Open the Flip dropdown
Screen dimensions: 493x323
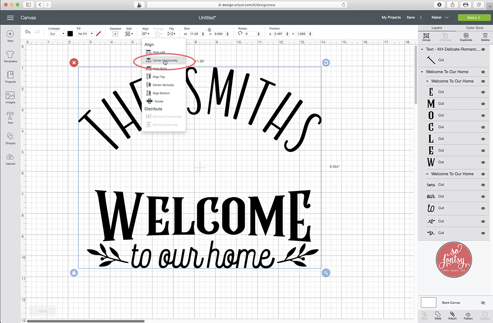coord(171,34)
